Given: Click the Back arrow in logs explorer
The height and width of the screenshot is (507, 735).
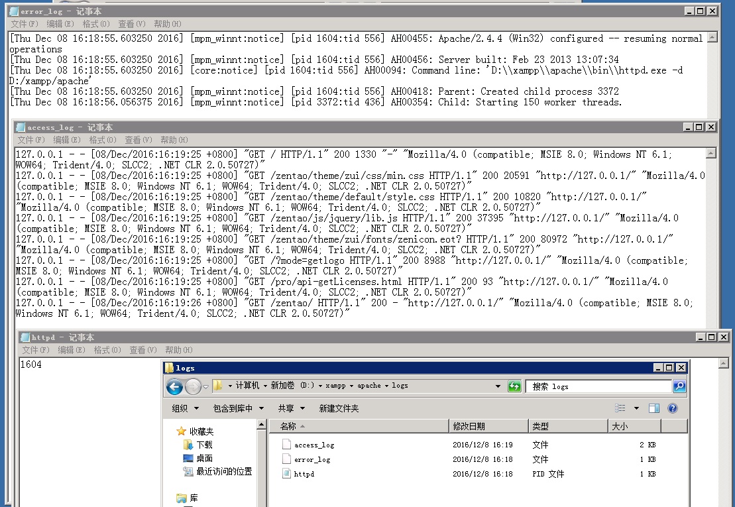Looking at the screenshot, I should click(174, 386).
